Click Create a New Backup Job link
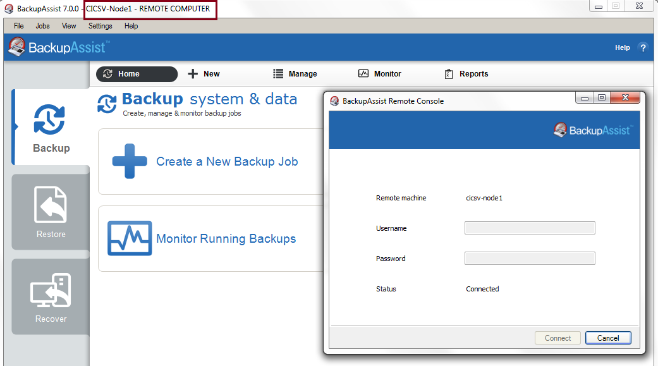 point(227,162)
